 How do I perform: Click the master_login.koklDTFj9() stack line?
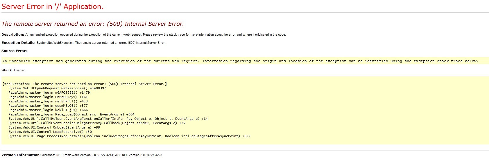click(x=48, y=110)
